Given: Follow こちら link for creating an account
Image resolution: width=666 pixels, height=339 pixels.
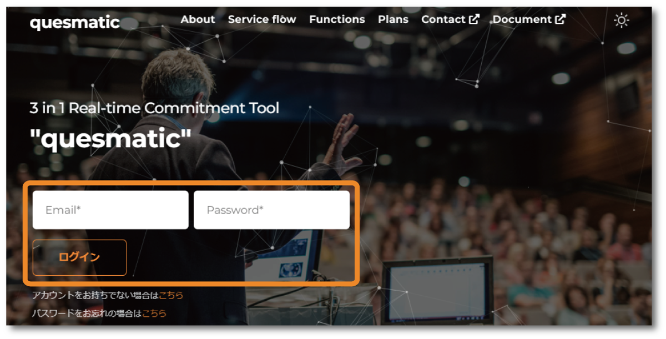Looking at the screenshot, I should coord(171,295).
